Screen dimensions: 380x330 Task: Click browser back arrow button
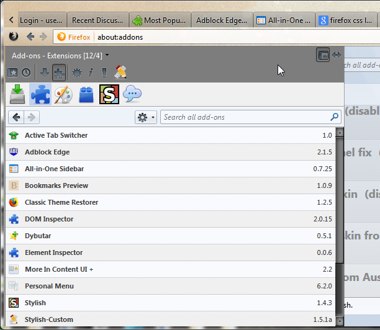tap(30, 37)
